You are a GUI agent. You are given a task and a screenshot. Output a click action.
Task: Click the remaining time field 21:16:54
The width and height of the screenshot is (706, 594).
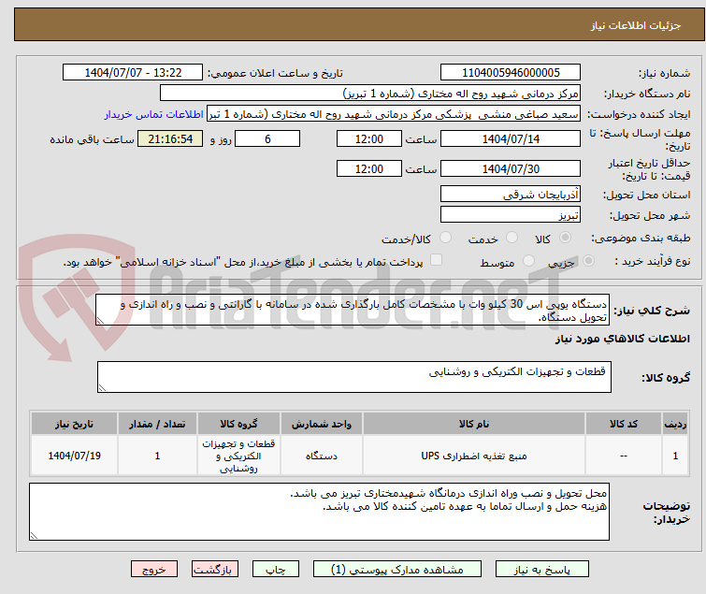pyautogui.click(x=170, y=138)
